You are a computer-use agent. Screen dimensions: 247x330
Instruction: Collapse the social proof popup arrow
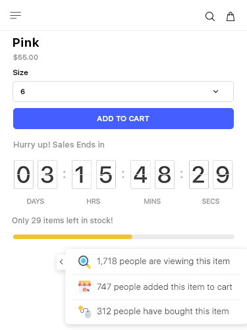[61, 261]
